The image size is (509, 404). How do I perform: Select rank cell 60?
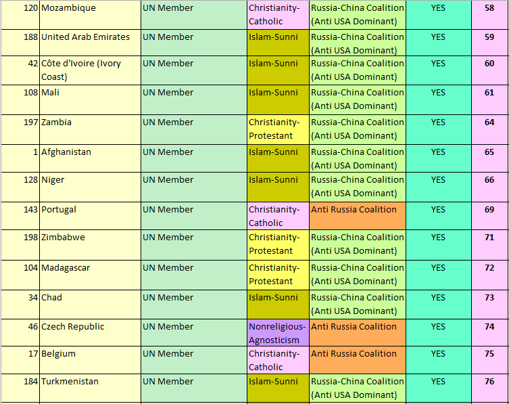(490, 70)
